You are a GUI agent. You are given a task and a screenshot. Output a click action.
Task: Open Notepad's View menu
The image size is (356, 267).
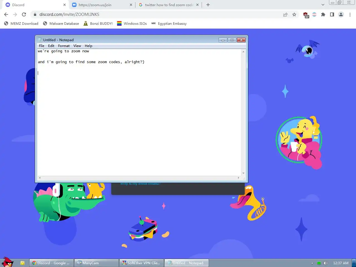click(77, 46)
